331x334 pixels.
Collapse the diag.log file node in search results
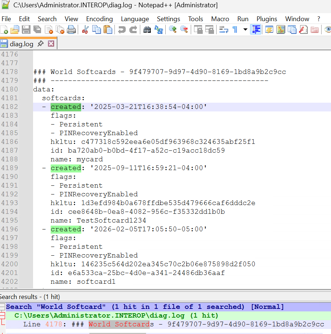(2, 315)
